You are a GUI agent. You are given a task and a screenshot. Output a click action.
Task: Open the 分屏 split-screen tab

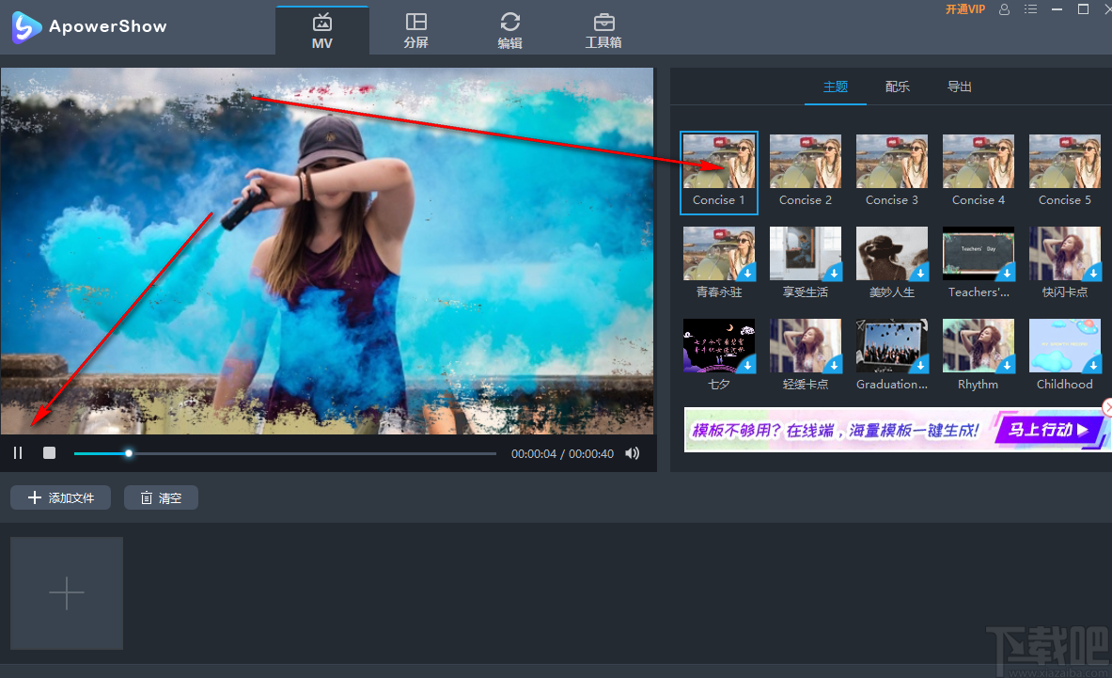click(415, 29)
